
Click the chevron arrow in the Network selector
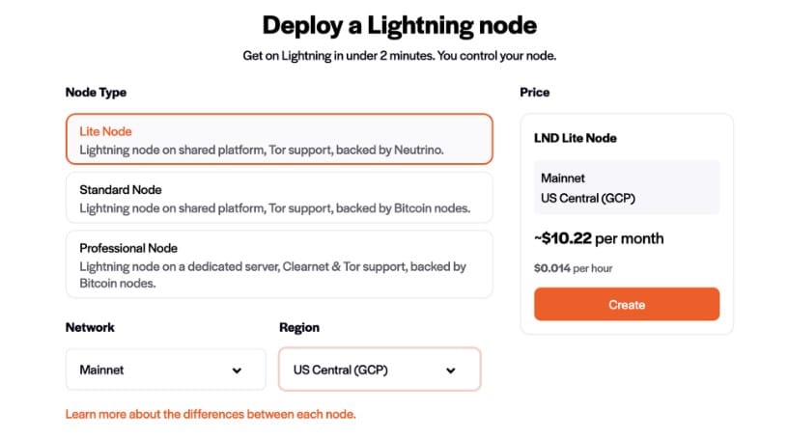coord(238,370)
